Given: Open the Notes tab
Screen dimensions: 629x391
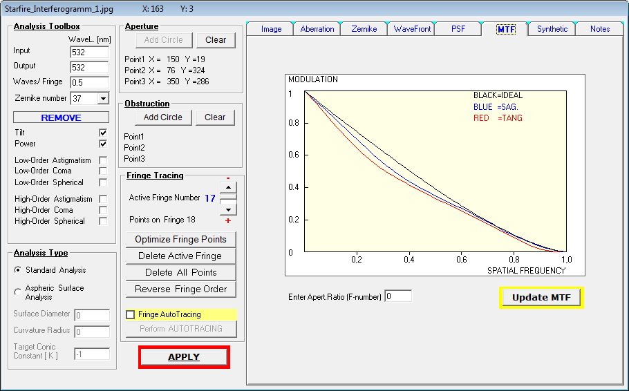Looking at the screenshot, I should point(600,29).
